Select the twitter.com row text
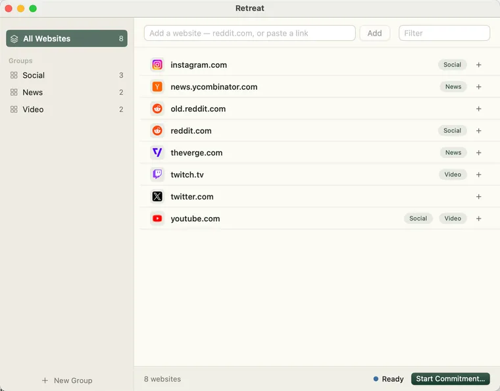 point(192,197)
